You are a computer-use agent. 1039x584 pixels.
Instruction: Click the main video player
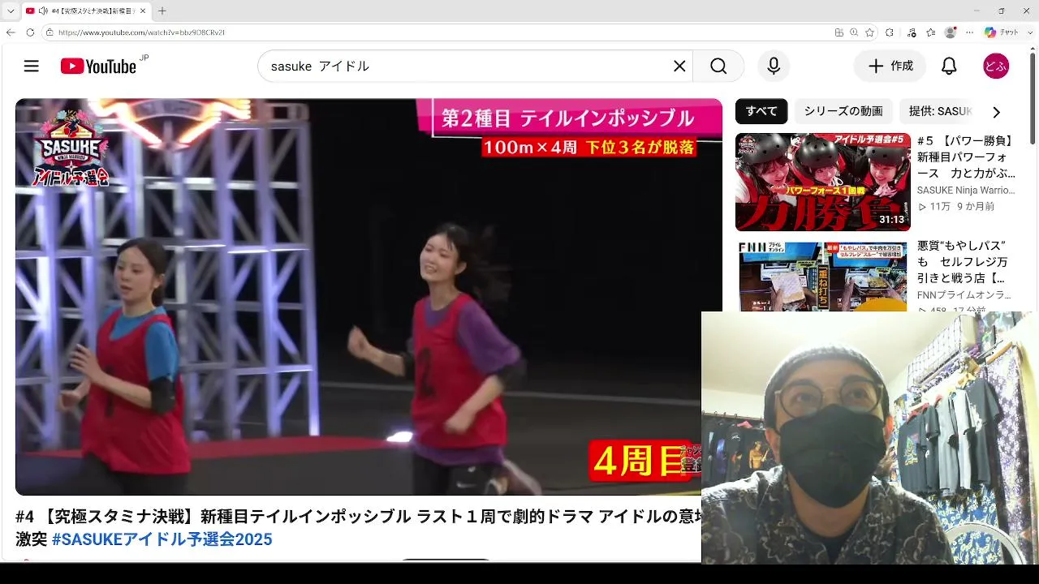pos(369,297)
